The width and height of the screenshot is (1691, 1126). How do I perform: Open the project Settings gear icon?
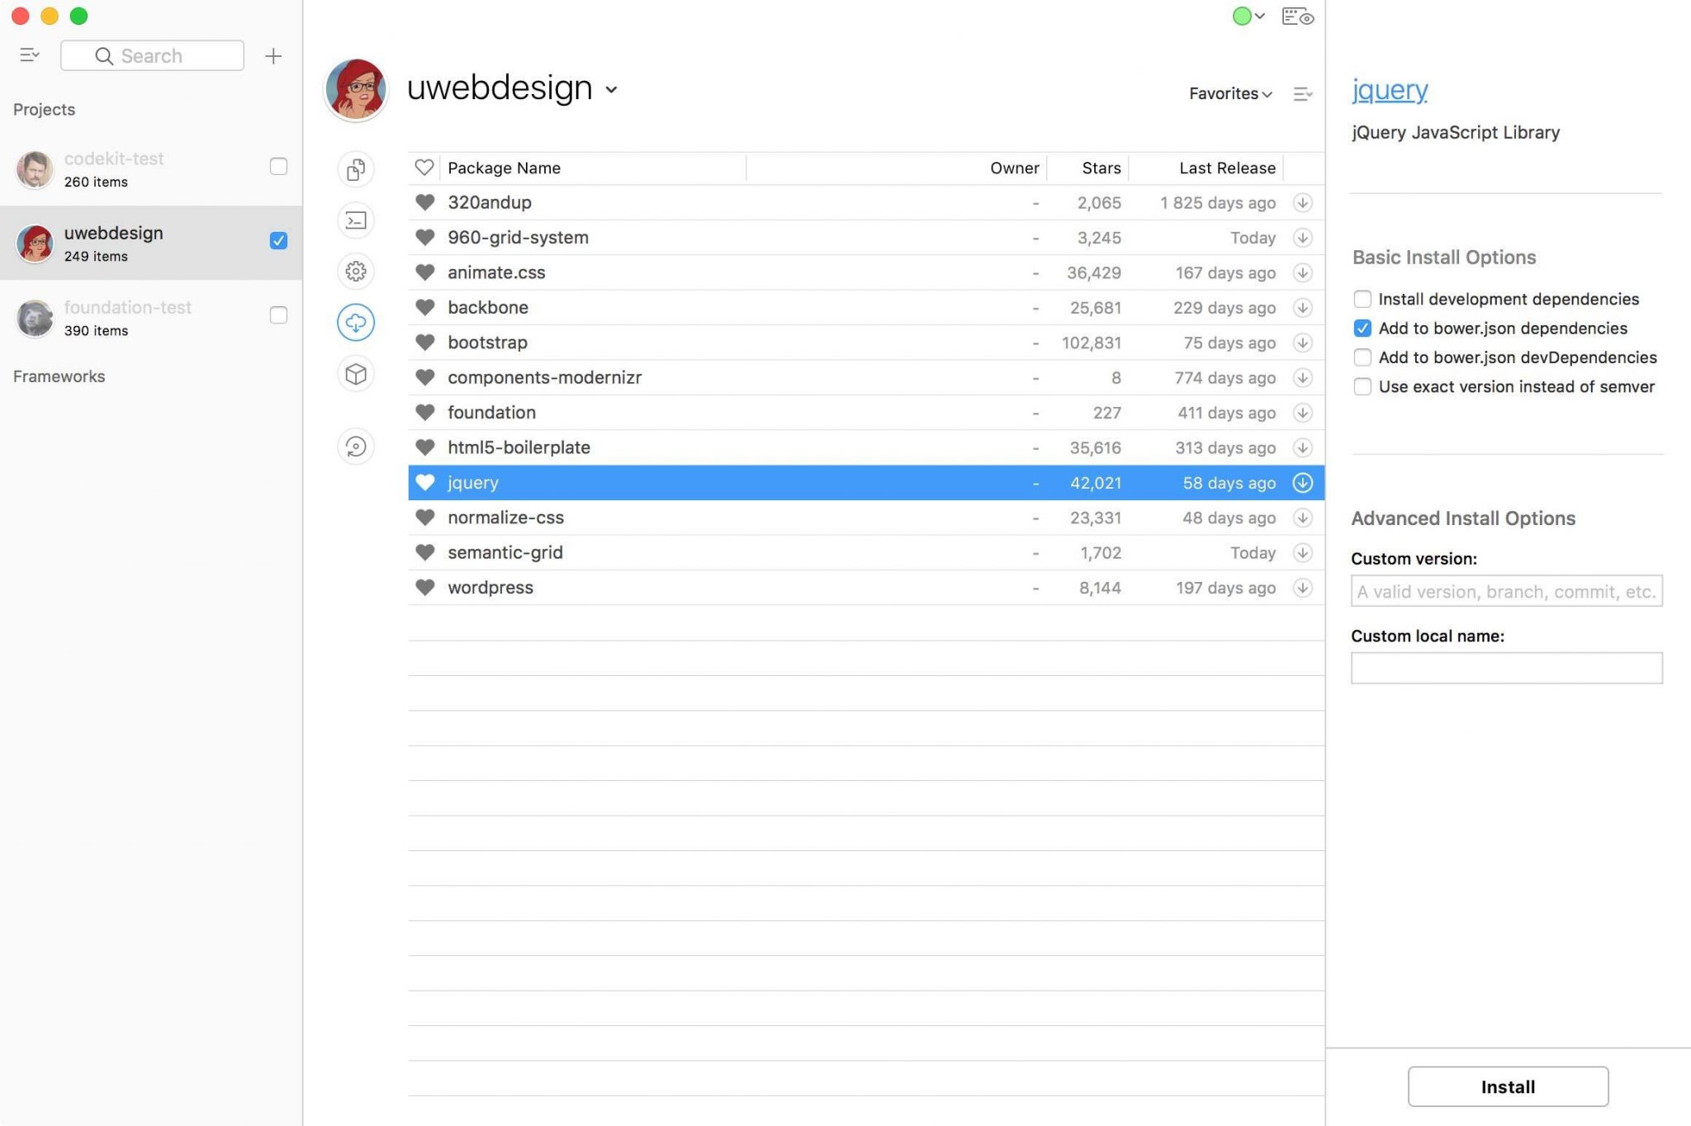pos(355,271)
